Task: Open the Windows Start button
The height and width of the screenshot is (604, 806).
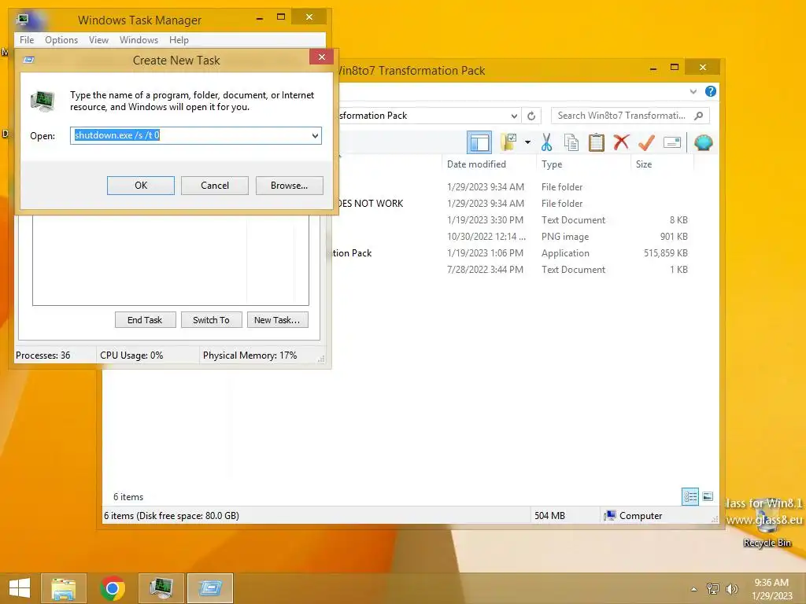Action: coord(20,588)
